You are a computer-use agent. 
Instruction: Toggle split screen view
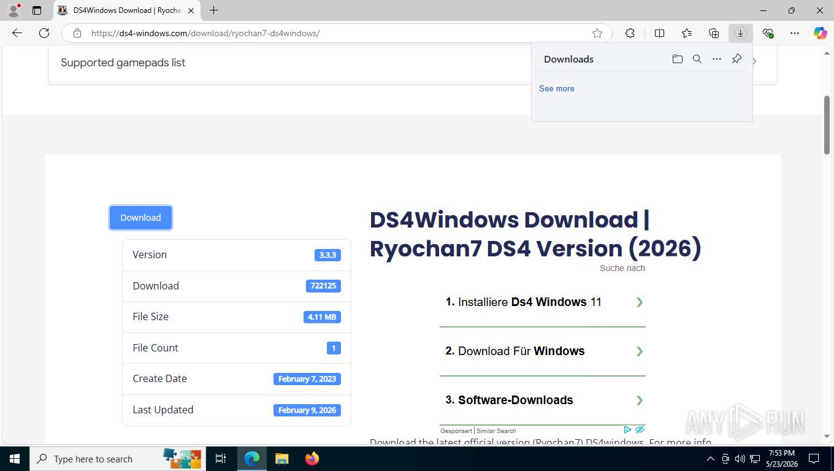659,33
